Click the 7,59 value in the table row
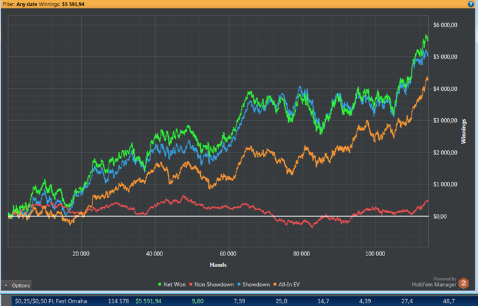The image size is (478, 306). pos(239,301)
